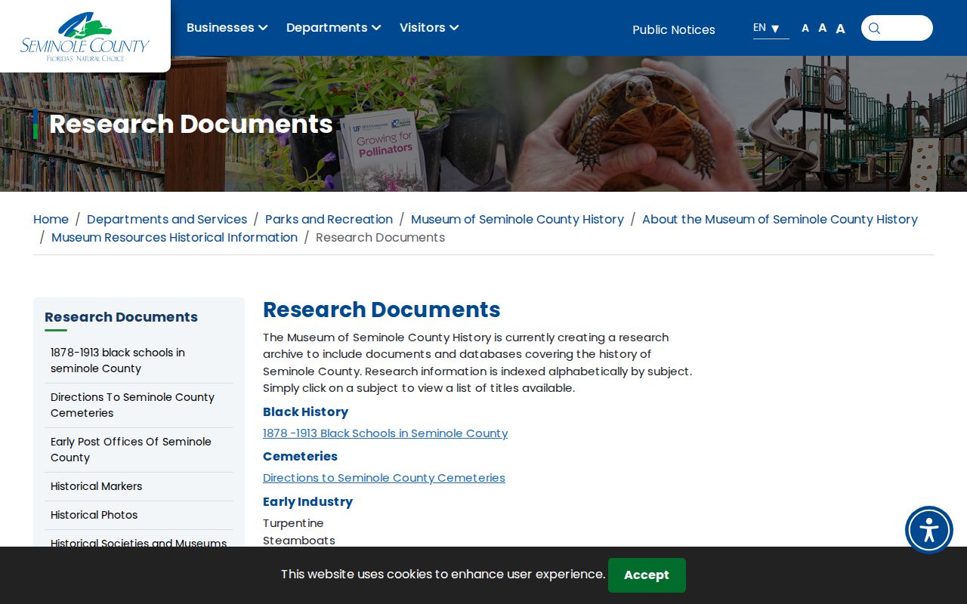The width and height of the screenshot is (967, 604).
Task: Open 1878 -1913 Black Schools content link
Action: [385, 433]
